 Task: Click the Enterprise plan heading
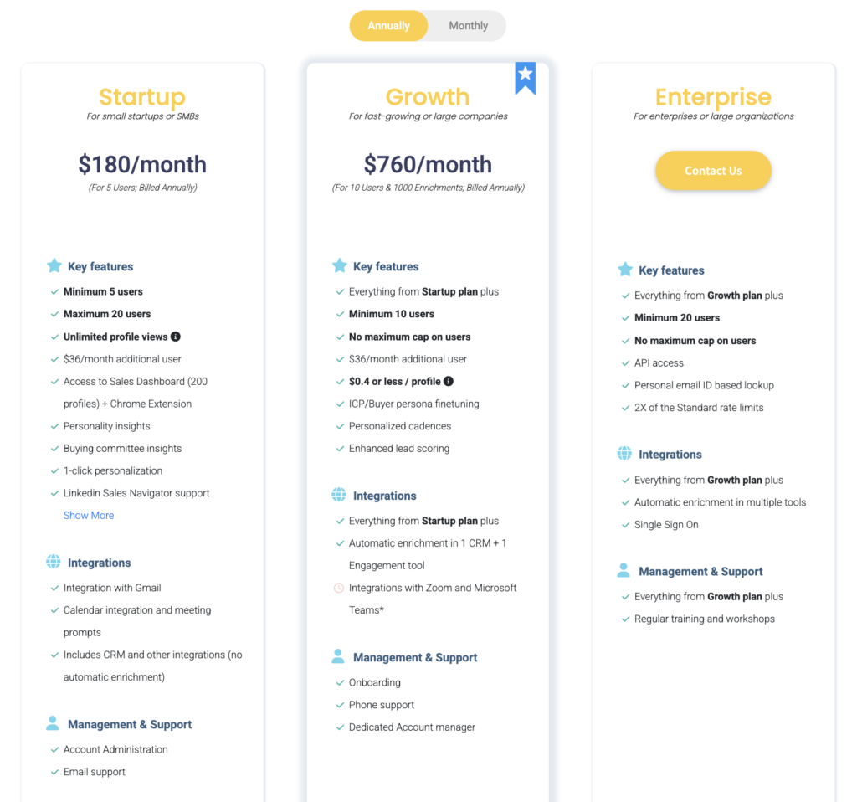coord(713,97)
